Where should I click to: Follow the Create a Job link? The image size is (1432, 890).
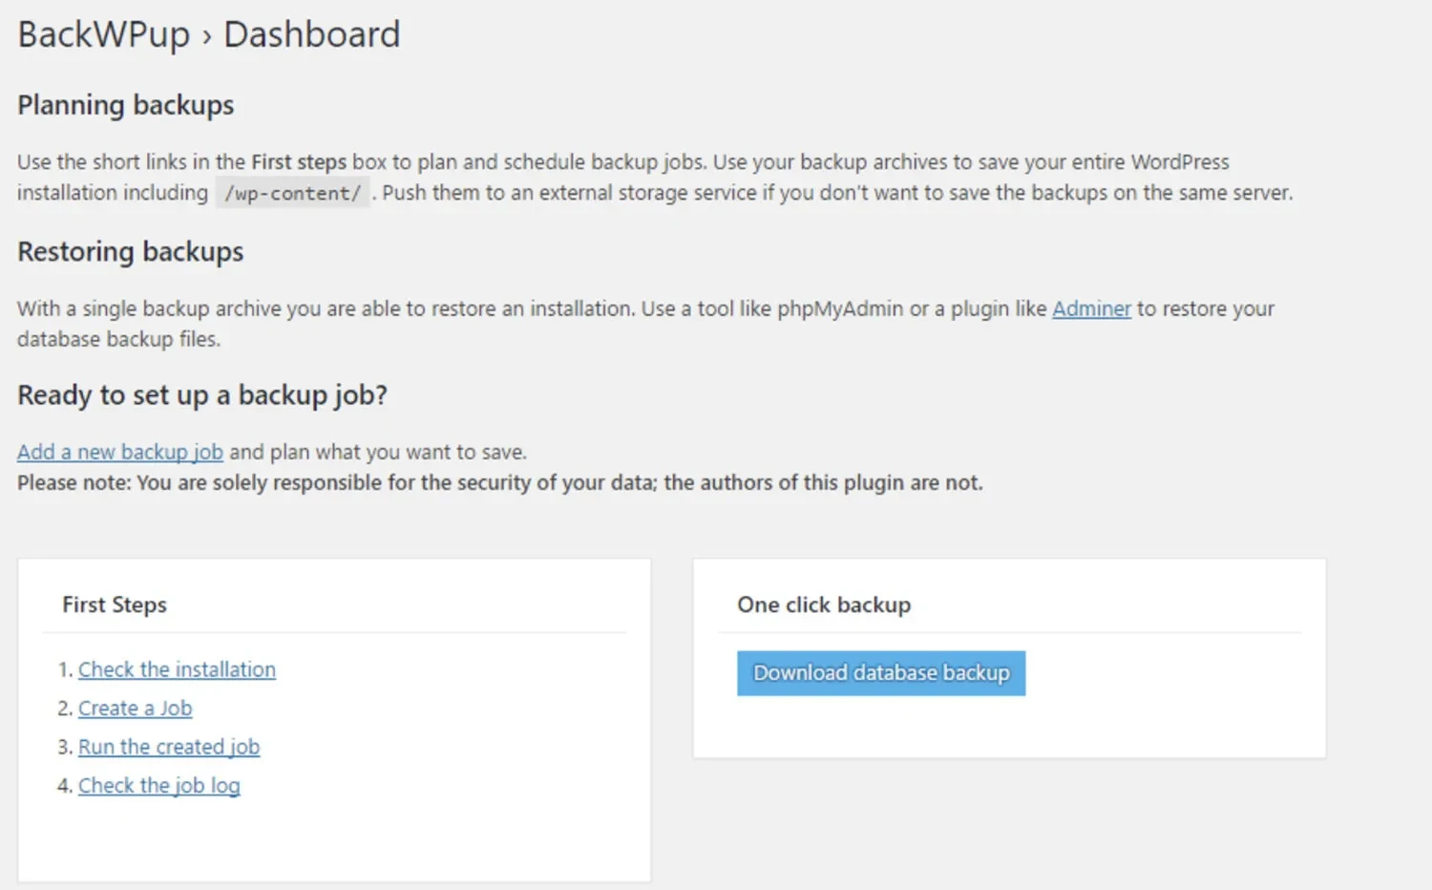(x=135, y=709)
